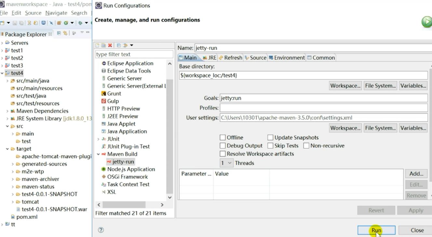Expand the src/main/java source folder
The height and width of the screenshot is (237, 432).
pos(7,81)
